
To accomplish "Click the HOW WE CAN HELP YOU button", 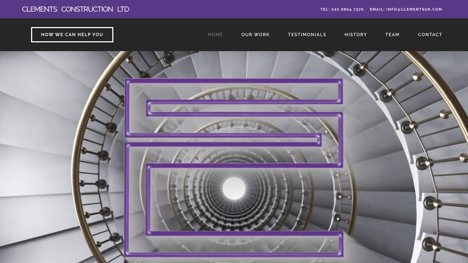I will (72, 34).
